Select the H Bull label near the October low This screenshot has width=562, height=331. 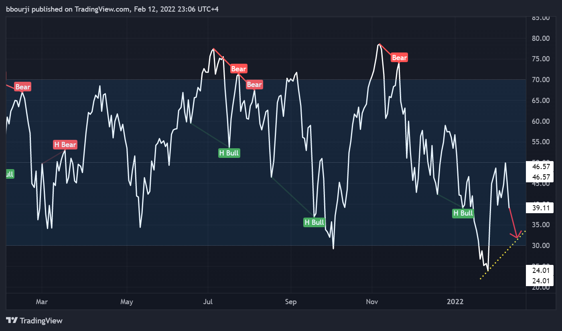314,222
